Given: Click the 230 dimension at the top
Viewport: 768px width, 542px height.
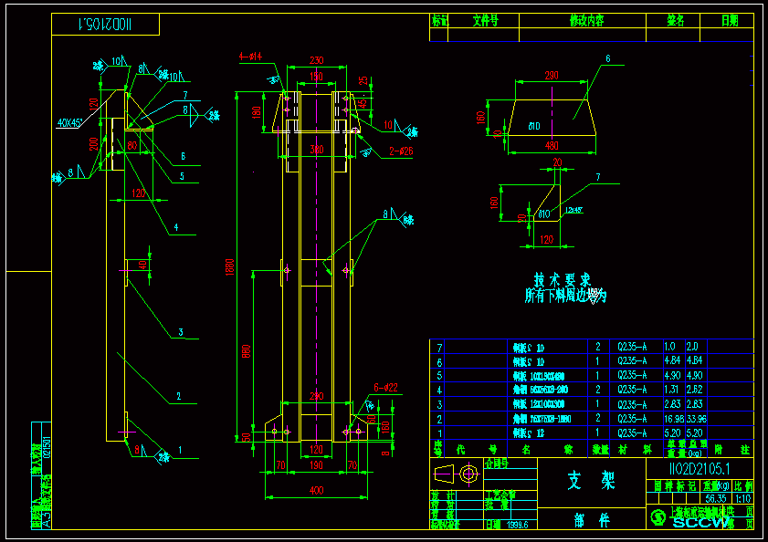Looking at the screenshot, I should (x=316, y=60).
